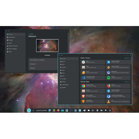Open the date and time applet

[41, 110]
